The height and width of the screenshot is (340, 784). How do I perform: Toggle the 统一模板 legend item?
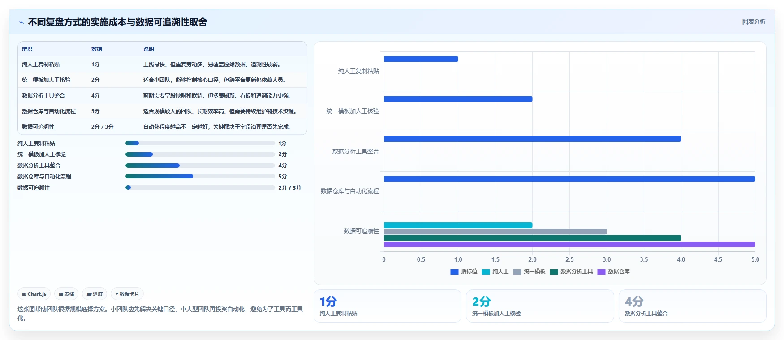coord(529,272)
